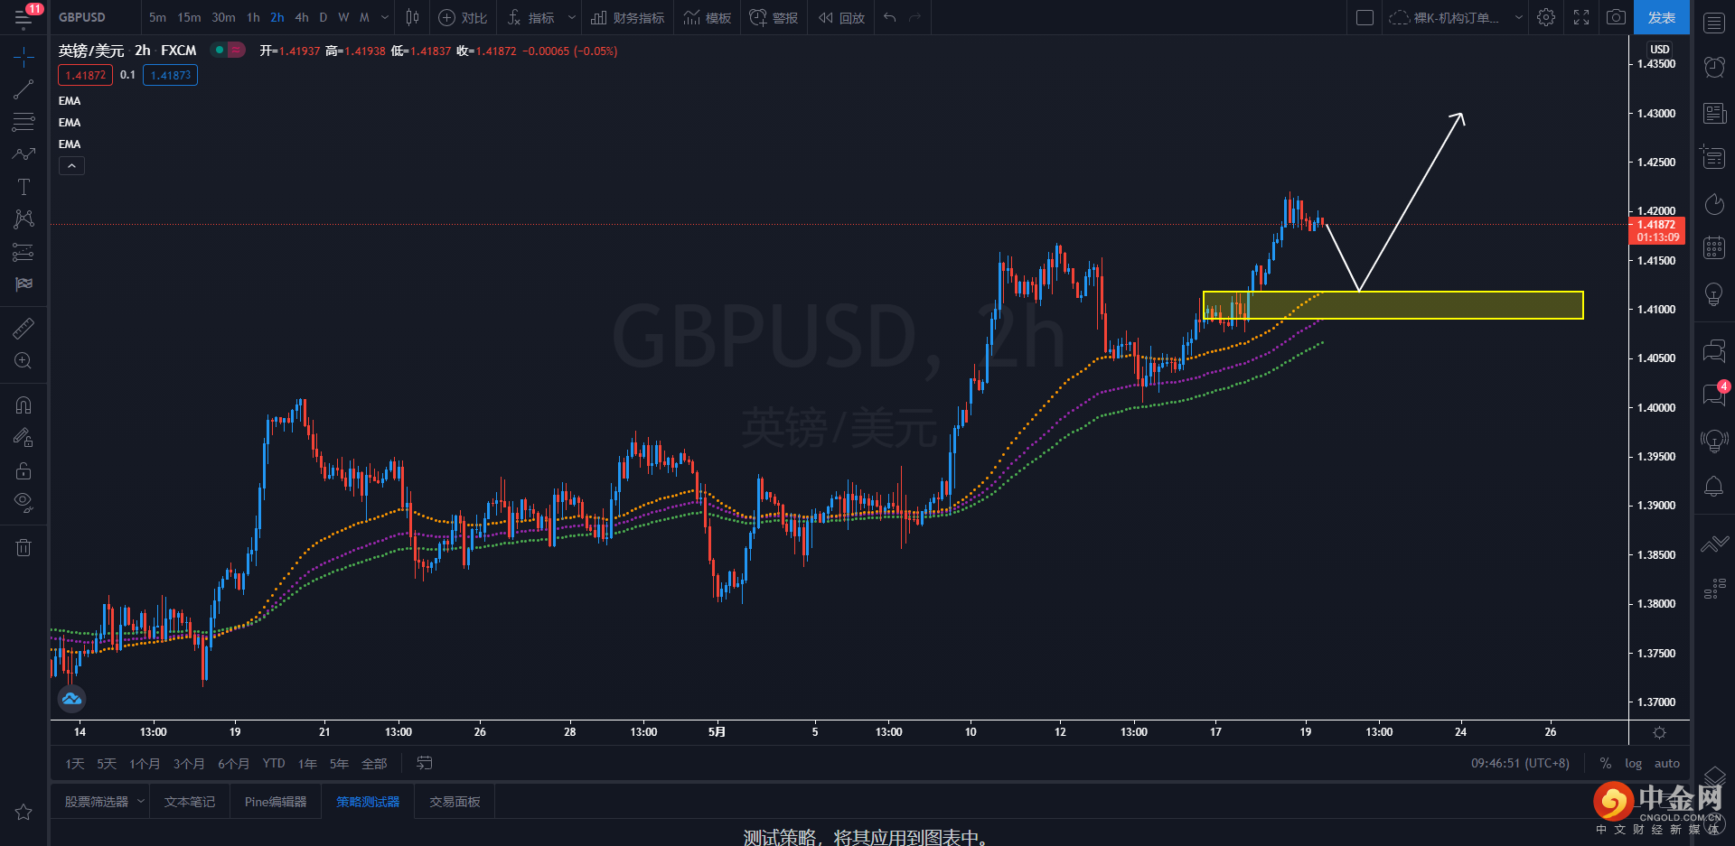Screen dimensions: 1735x846
Task: Toggle lock all drawing tools
Action: point(23,470)
